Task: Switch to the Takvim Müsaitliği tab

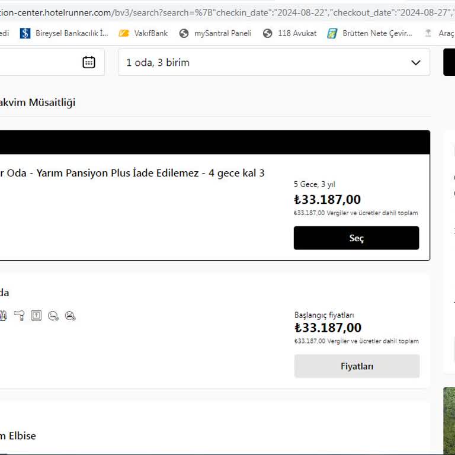Action: (38, 102)
